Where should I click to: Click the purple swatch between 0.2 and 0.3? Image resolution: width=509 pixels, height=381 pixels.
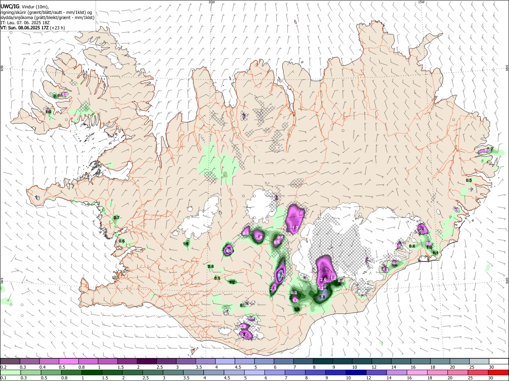click(x=10, y=361)
